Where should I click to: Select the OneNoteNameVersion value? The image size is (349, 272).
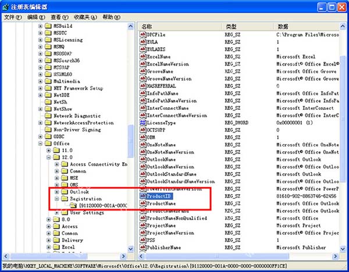pos(170,152)
